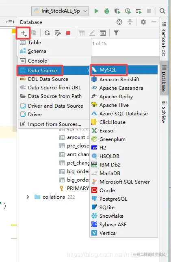The width and height of the screenshot is (171, 262).
Task: Click the red disconnect square icon
Action: (x=68, y=33)
